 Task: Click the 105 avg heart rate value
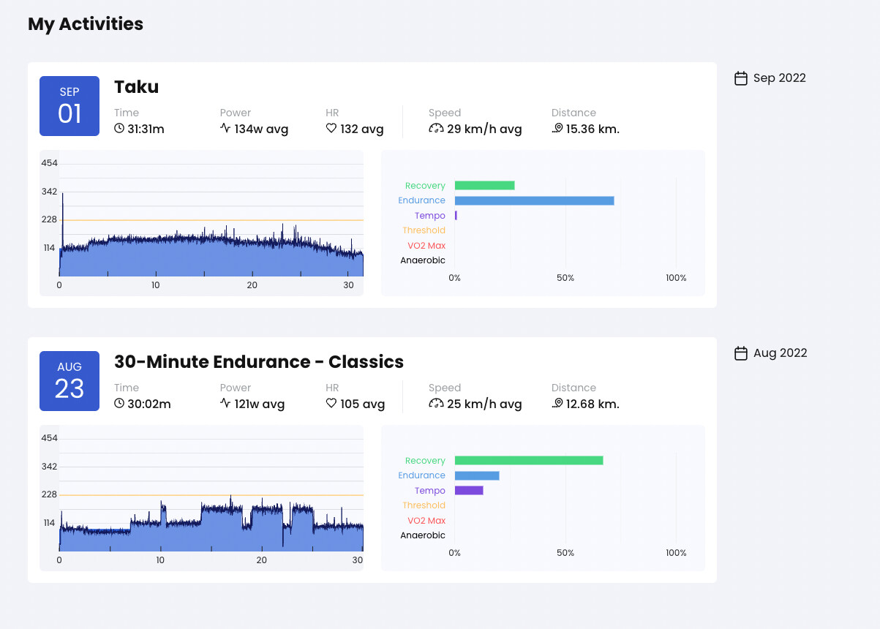[362, 404]
